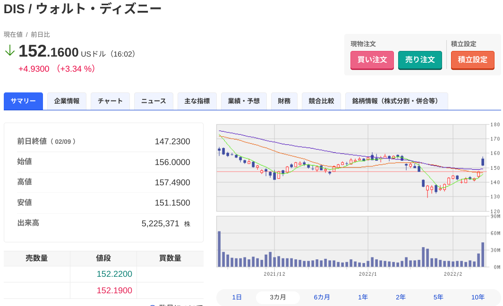Viewport: 503px width, 306px height.
Task: Click the orange 積立設定 button
Action: pyautogui.click(x=472, y=60)
